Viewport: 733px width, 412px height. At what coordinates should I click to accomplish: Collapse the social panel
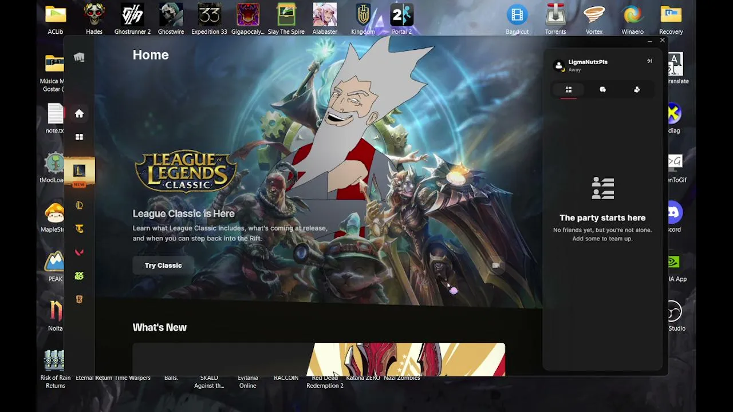coord(649,61)
